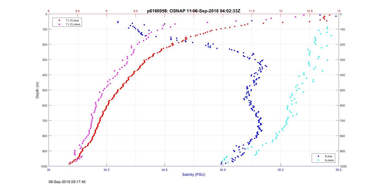Click the red marker beside 'T (°C) dive'
The height and width of the screenshot is (187, 374).
pos(59,20)
